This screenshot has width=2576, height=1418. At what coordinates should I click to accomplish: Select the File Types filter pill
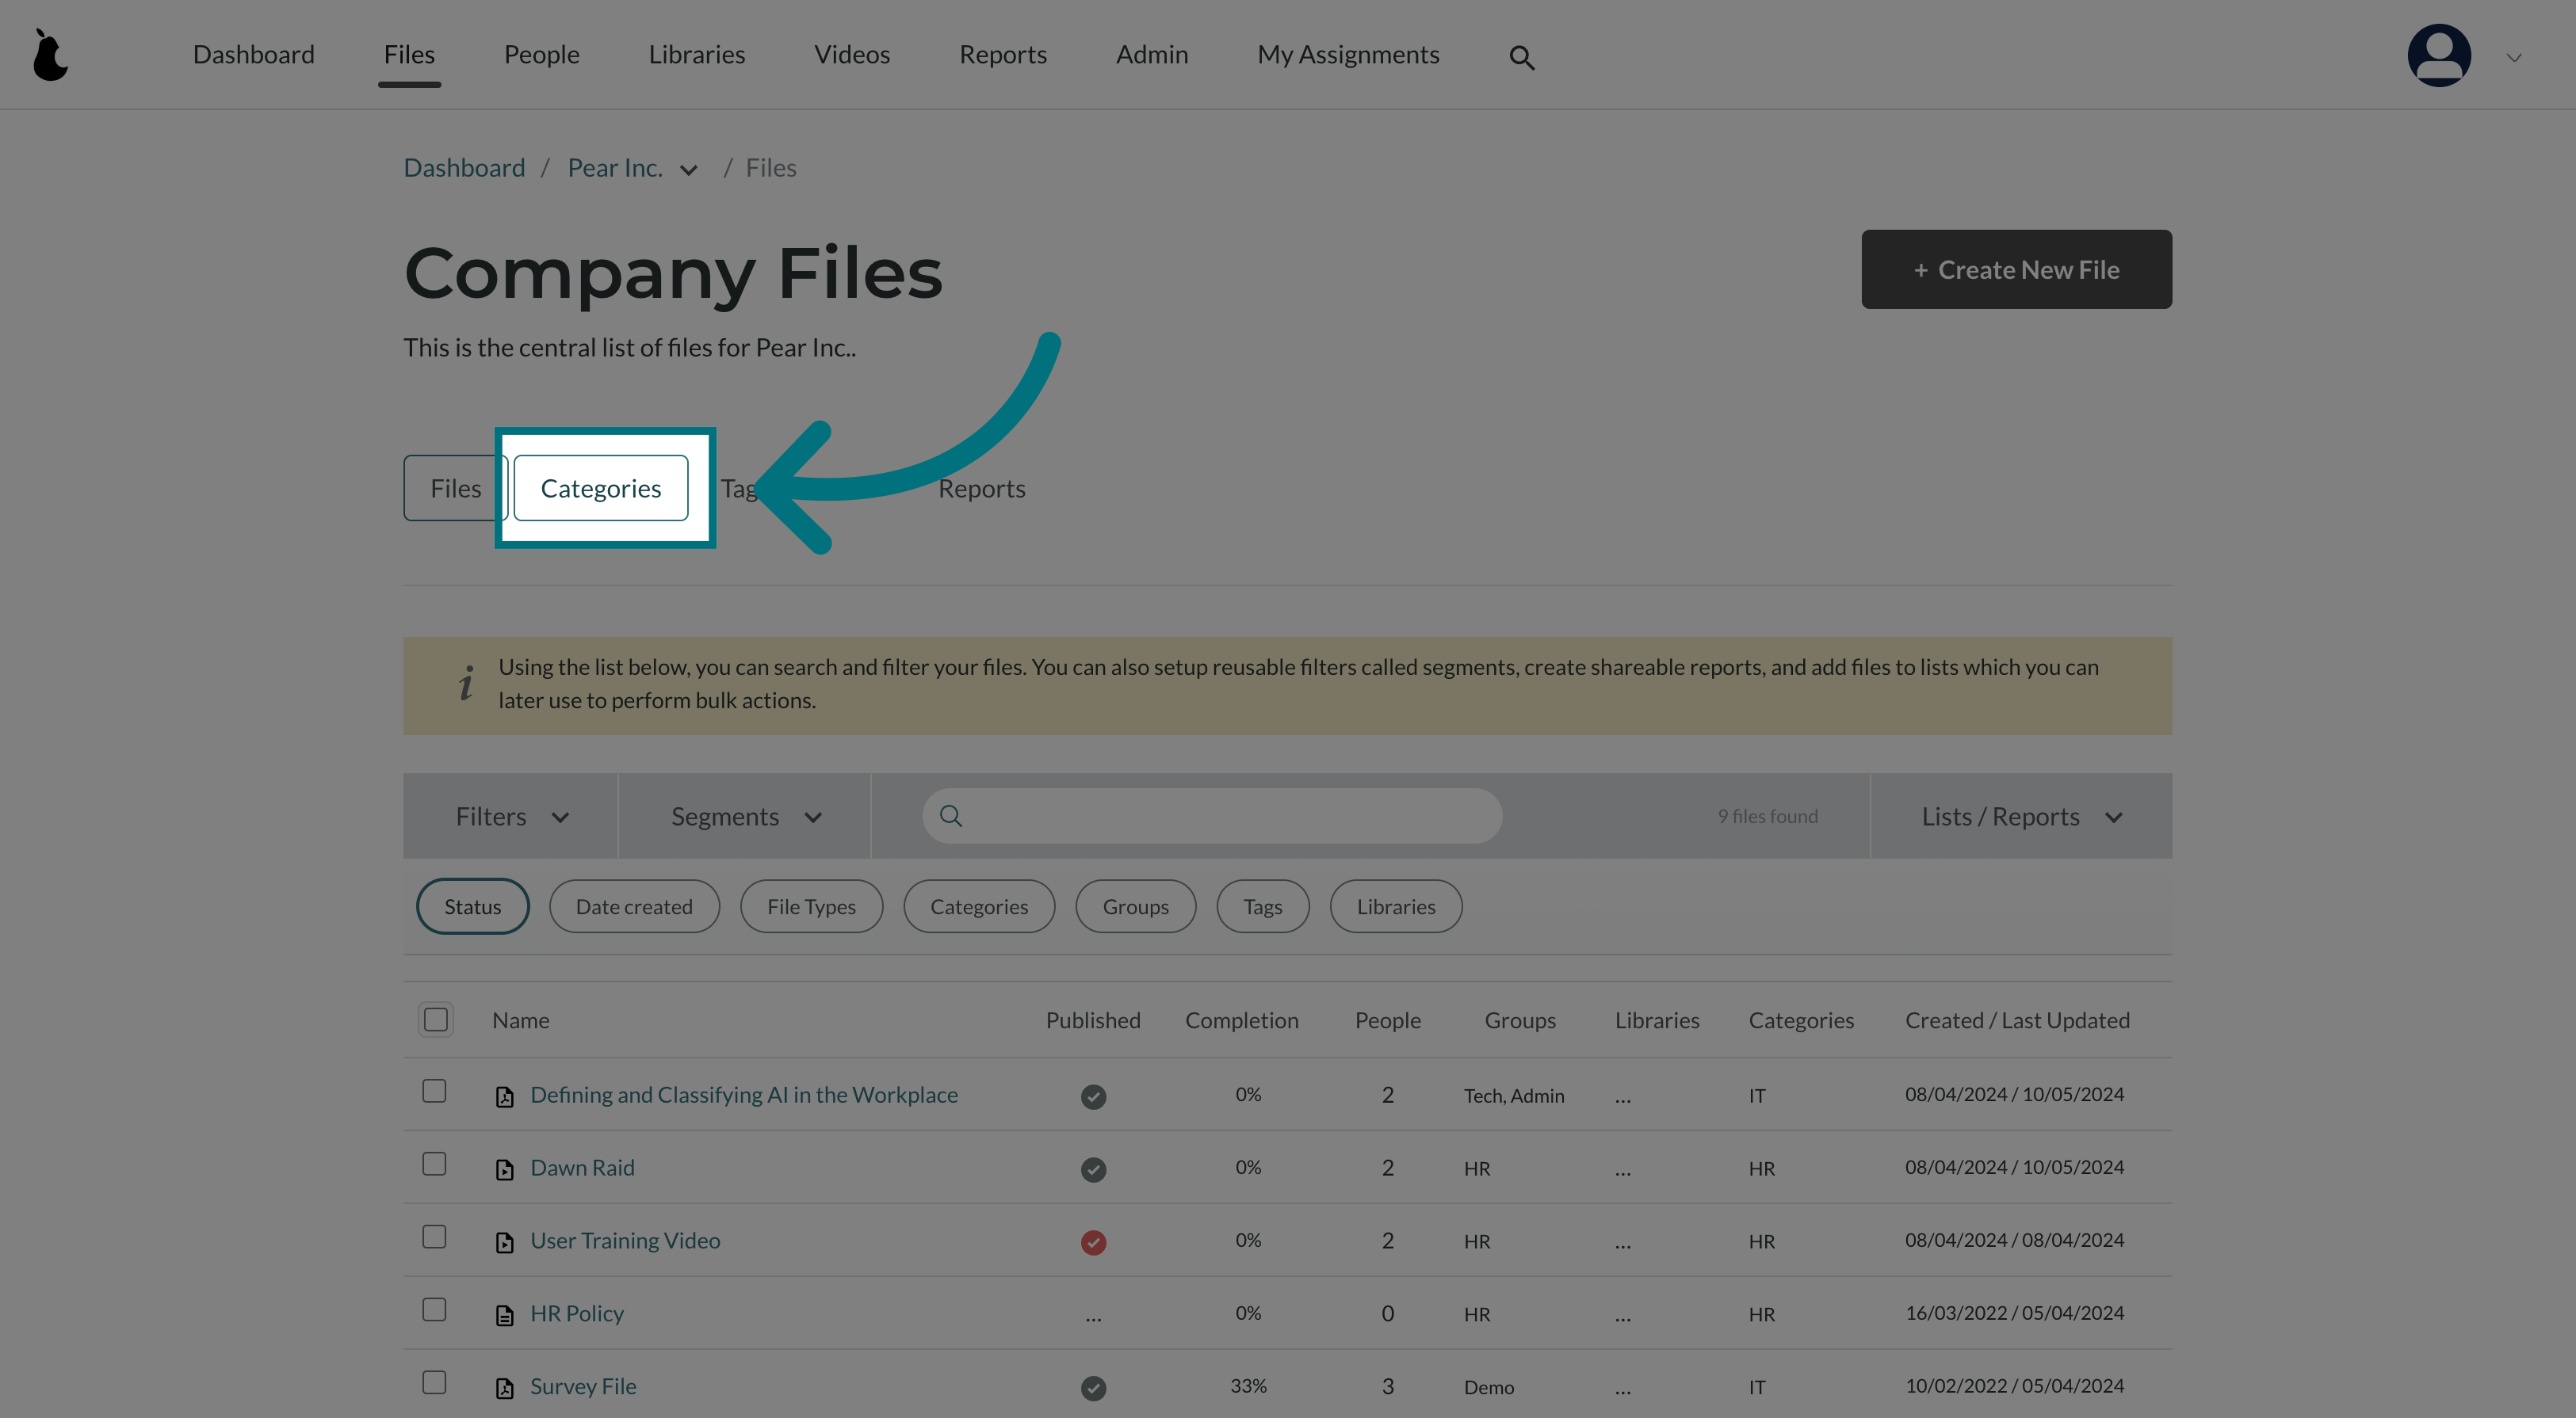pos(811,906)
